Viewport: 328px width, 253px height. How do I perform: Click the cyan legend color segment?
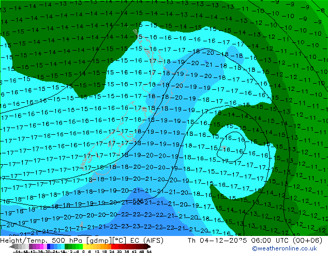pyautogui.click(x=63, y=247)
